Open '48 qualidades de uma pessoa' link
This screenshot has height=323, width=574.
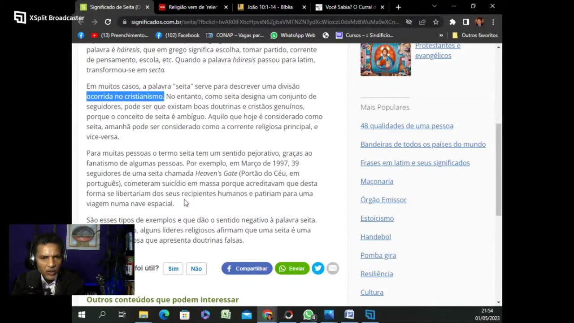pyautogui.click(x=407, y=126)
